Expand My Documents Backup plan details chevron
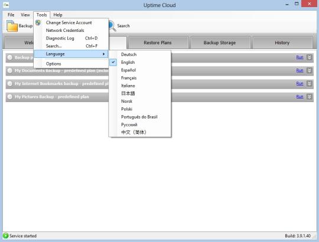The height and width of the screenshot is (242, 319). point(309,70)
